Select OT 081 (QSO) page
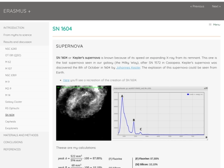224x168 pixels. pyautogui.click(x=13, y=55)
